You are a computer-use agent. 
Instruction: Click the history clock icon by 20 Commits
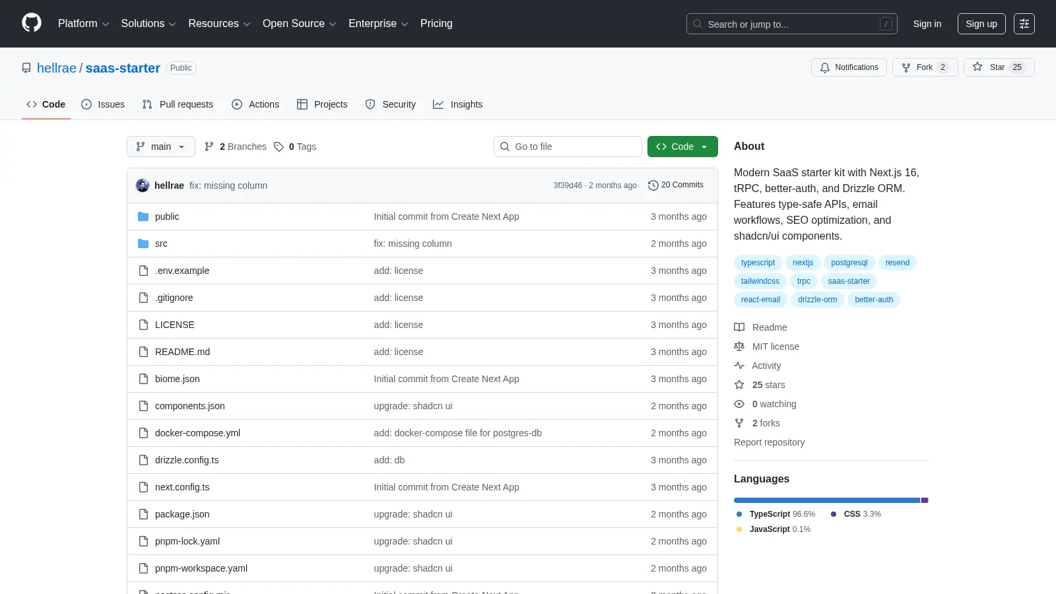click(653, 185)
